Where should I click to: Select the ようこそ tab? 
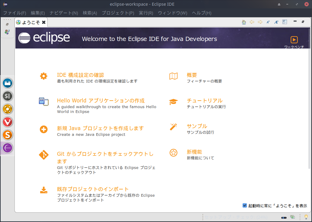click(31, 22)
